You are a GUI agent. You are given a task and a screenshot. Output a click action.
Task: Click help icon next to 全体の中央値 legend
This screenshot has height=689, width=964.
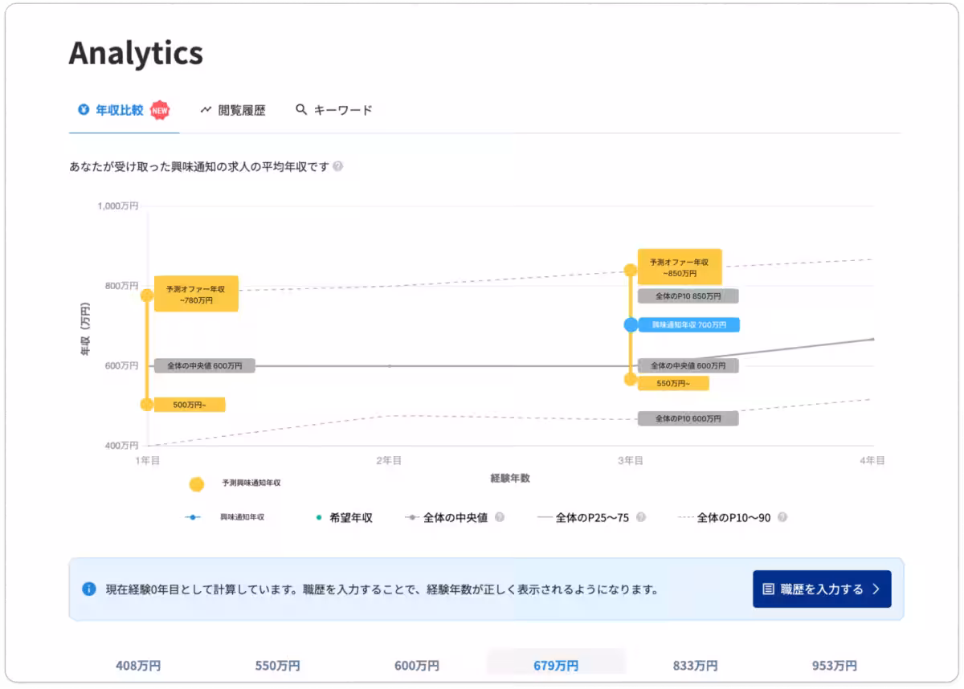pos(500,518)
